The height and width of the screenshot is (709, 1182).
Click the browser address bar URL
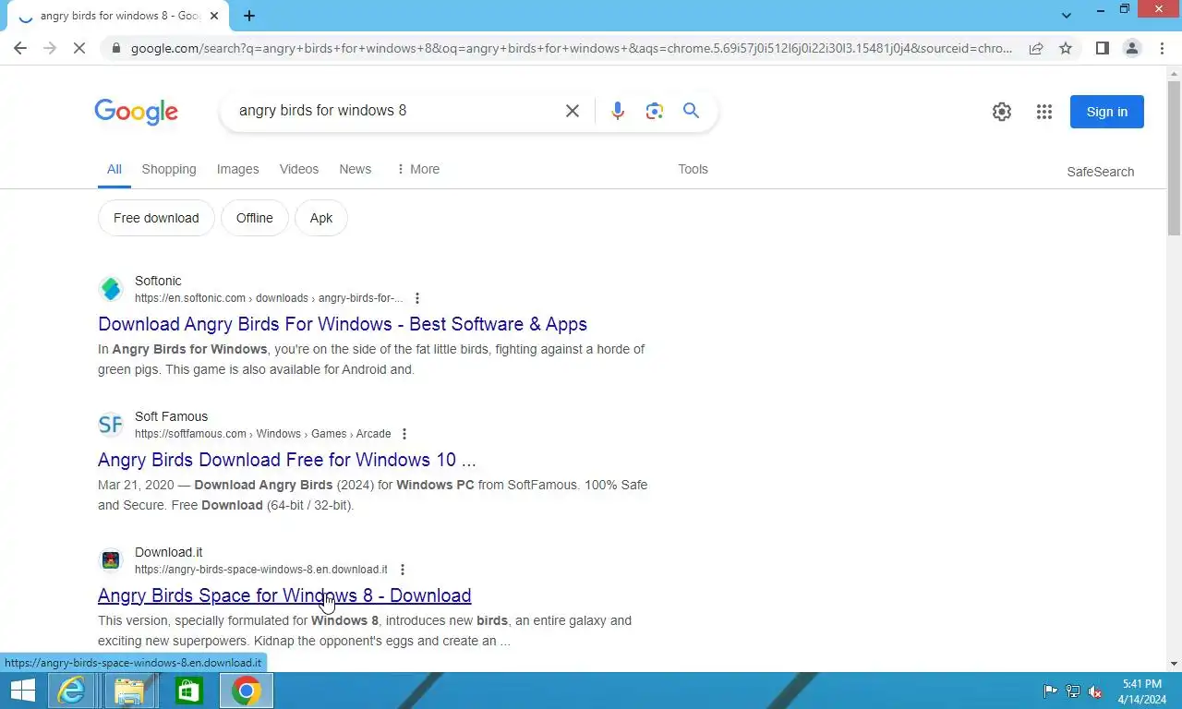[571, 48]
